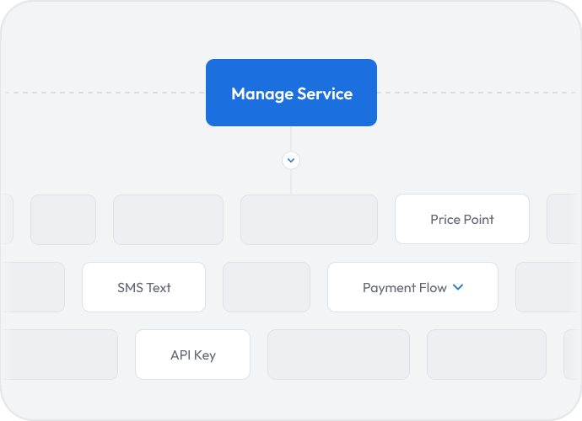This screenshot has height=421, width=582.
Task: Click small square blank card in top row
Action: (x=63, y=220)
